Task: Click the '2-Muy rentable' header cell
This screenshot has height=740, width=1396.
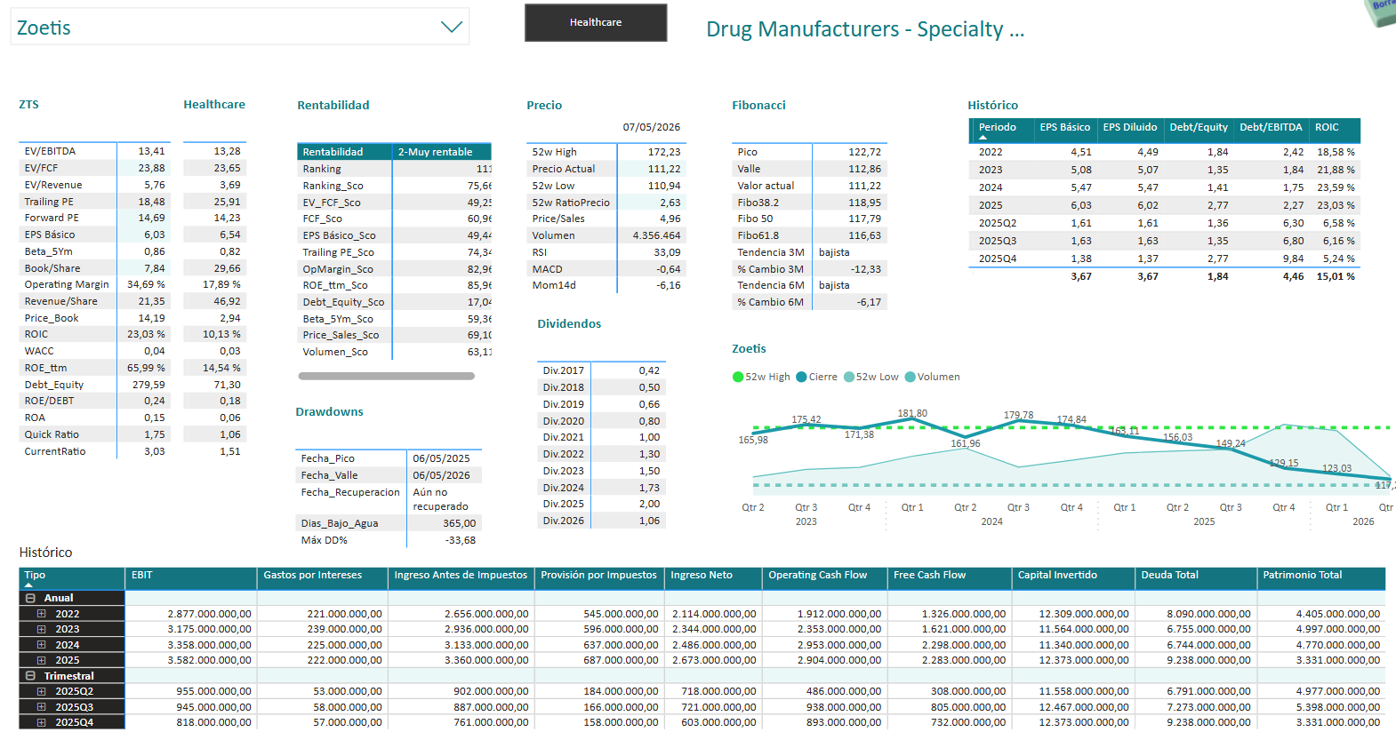Action: pyautogui.click(x=442, y=152)
